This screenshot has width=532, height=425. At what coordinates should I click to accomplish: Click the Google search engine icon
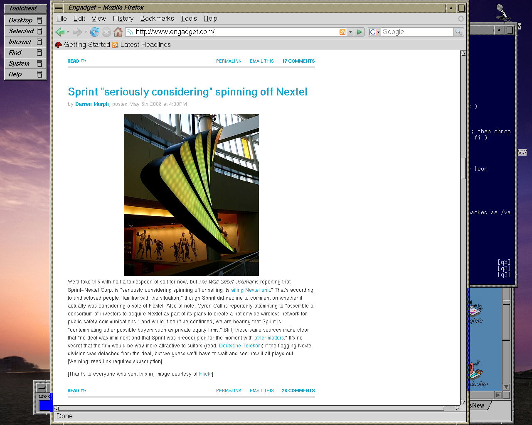point(373,32)
